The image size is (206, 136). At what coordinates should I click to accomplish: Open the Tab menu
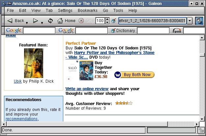click(49, 11)
